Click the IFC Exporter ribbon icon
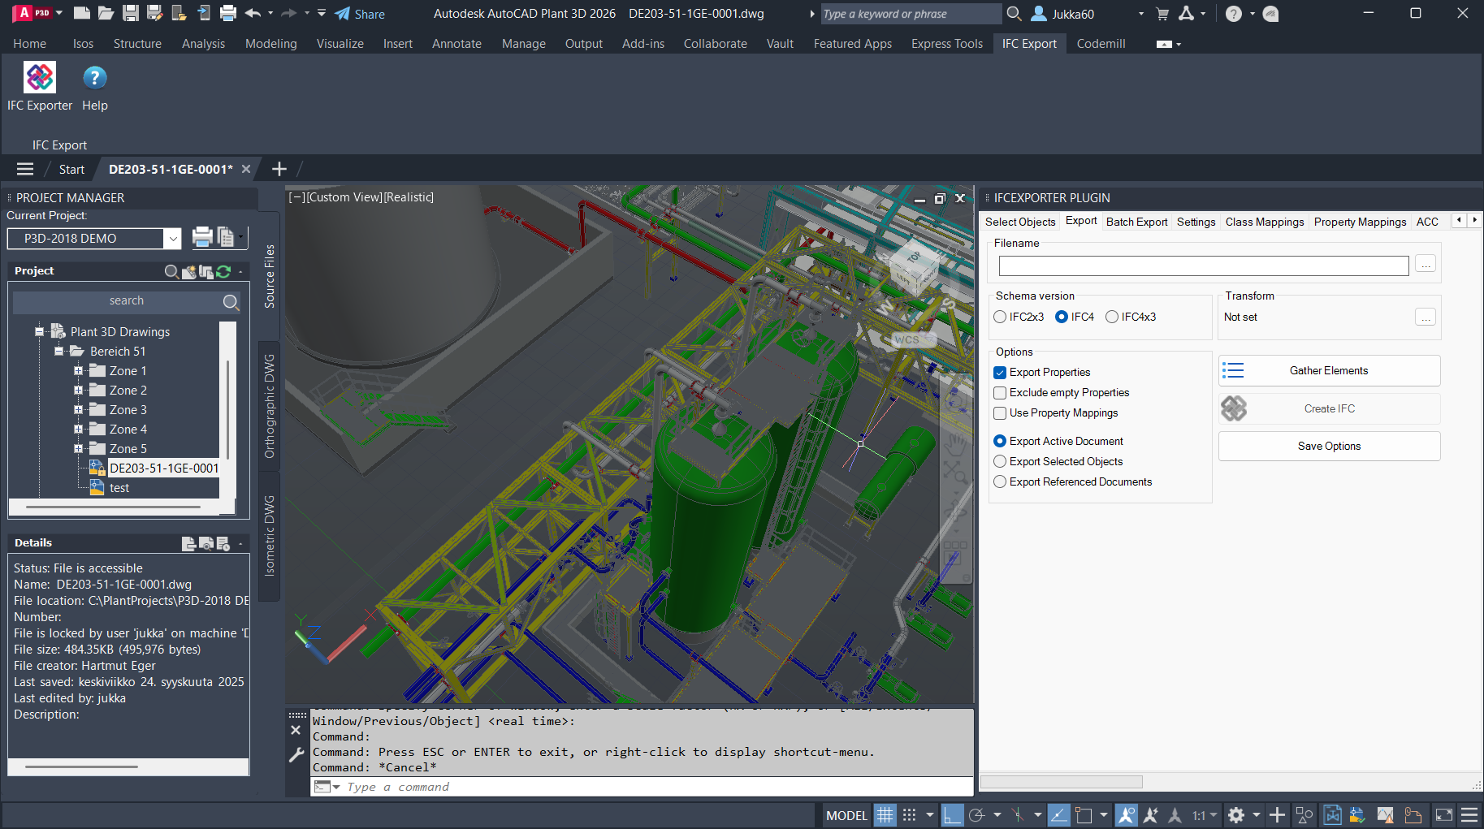This screenshot has height=829, width=1484. (x=39, y=79)
